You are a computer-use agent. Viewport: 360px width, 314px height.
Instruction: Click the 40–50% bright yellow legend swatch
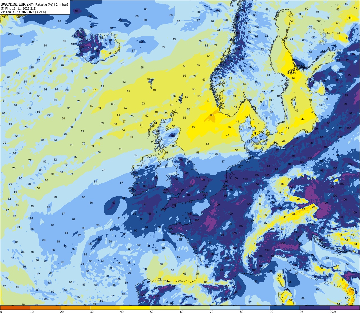135,308
